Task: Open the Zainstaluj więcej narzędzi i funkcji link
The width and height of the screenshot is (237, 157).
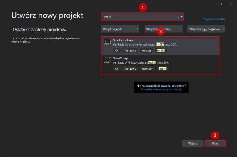Action: (161, 89)
